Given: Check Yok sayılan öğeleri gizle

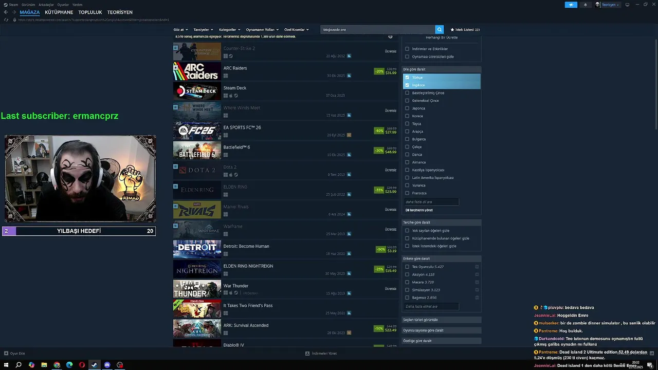Looking at the screenshot, I should click(407, 231).
